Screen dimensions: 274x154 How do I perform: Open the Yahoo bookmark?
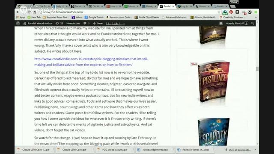click(x=77, y=17)
